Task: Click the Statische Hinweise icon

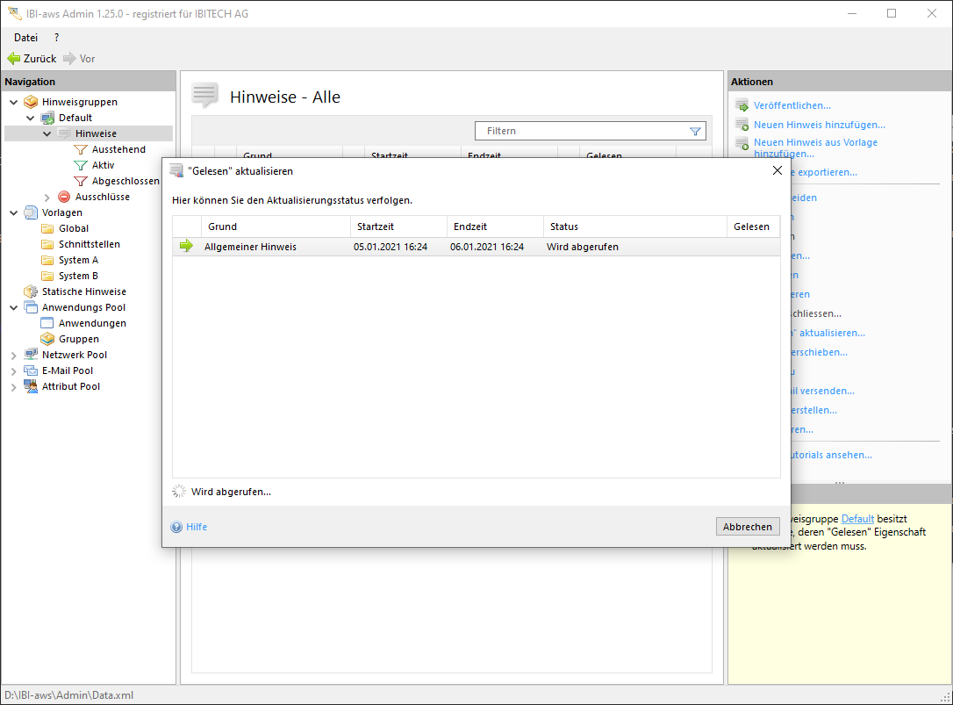Action: 31,291
